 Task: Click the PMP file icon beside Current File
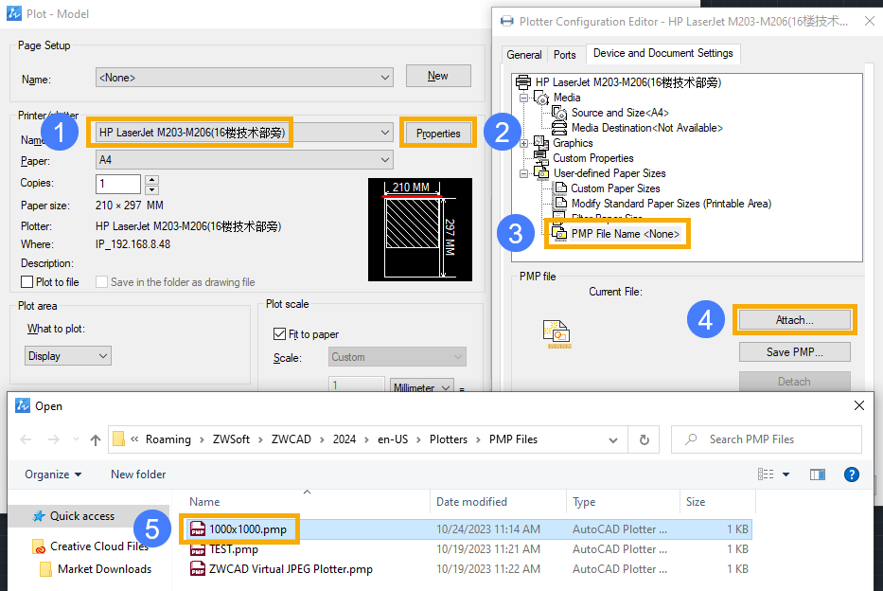(556, 333)
